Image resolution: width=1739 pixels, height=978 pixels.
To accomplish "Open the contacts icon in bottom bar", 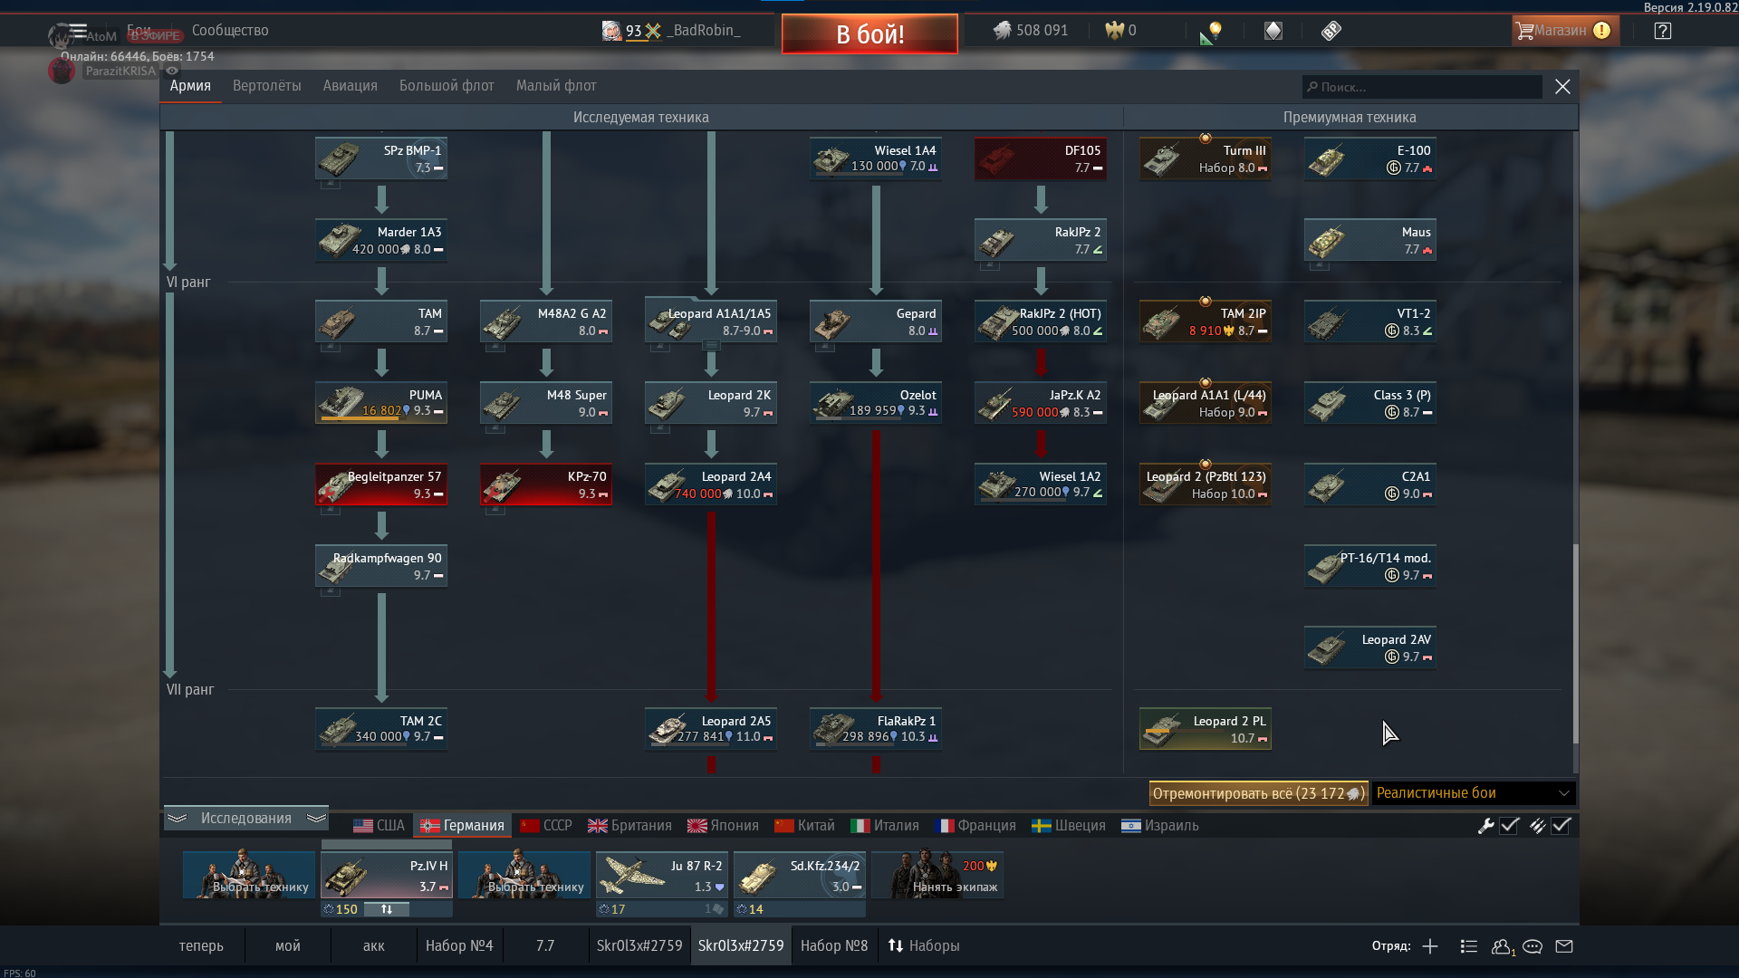I will [x=1502, y=946].
